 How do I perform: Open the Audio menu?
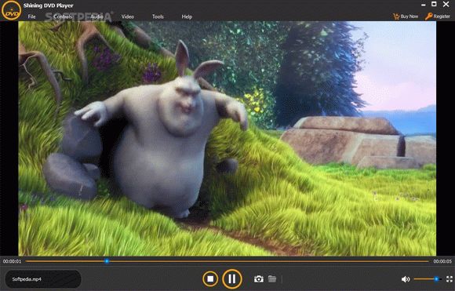coord(96,16)
